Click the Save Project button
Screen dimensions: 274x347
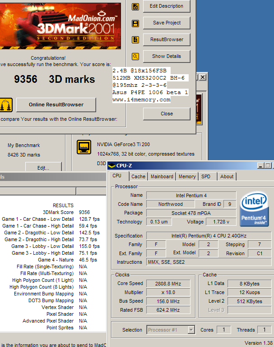pos(167,23)
